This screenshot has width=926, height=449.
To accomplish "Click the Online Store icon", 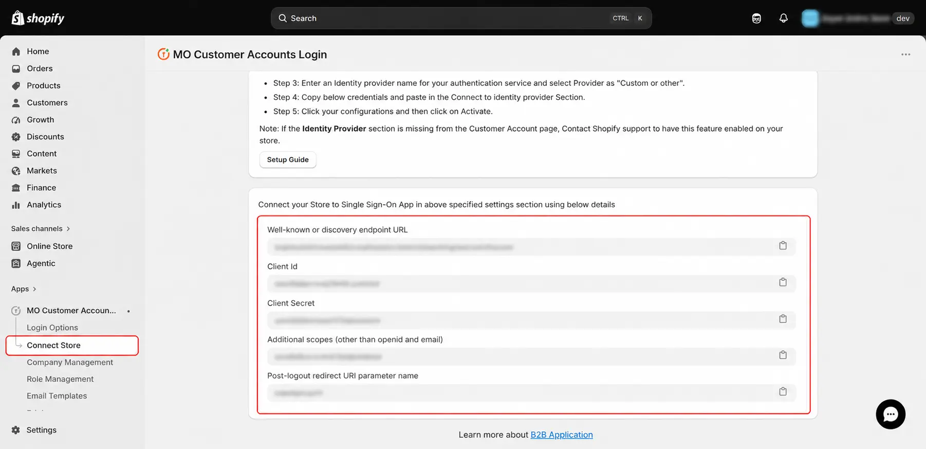I will coord(16,246).
